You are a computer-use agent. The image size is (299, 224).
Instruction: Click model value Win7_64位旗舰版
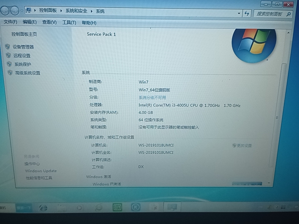(154, 90)
